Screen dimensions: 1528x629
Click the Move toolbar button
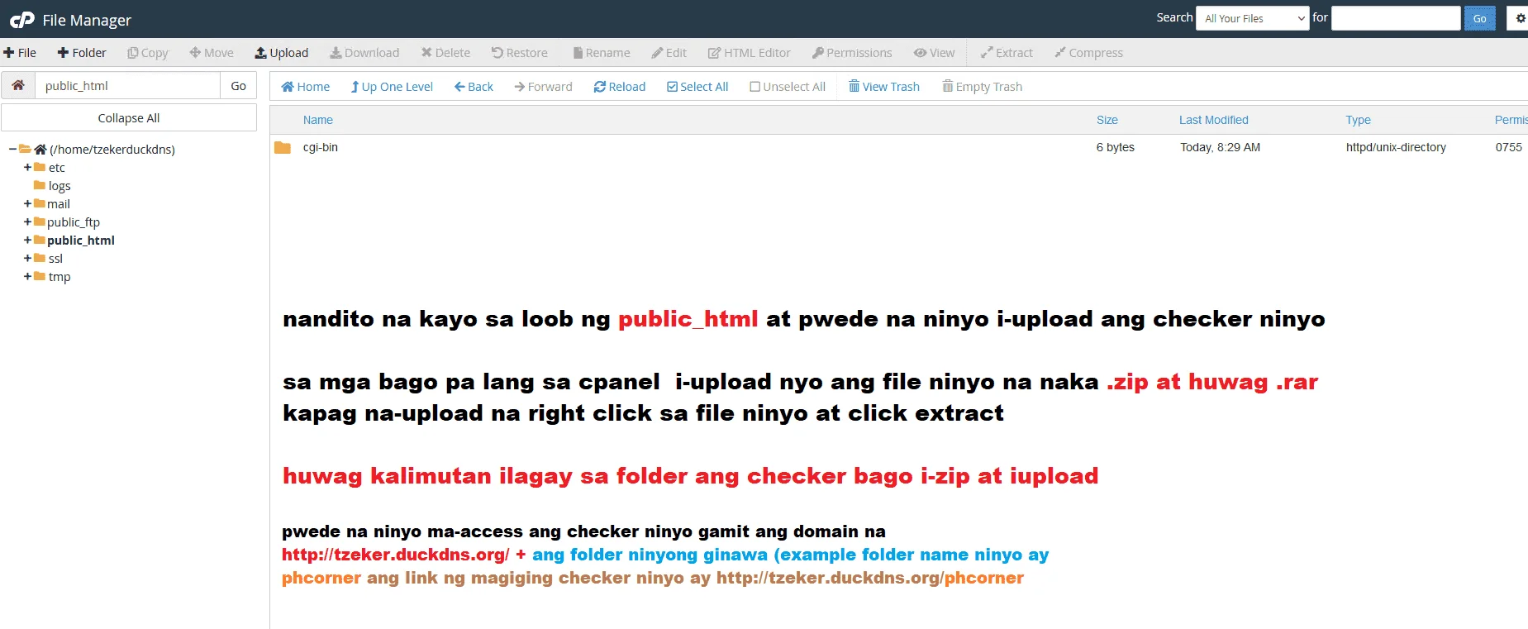click(x=212, y=53)
